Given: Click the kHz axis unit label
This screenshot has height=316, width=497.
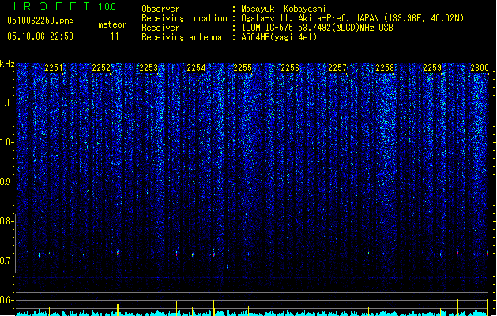Looking at the screenshot, I should click(7, 64).
